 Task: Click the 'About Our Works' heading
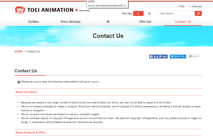(x=26, y=92)
